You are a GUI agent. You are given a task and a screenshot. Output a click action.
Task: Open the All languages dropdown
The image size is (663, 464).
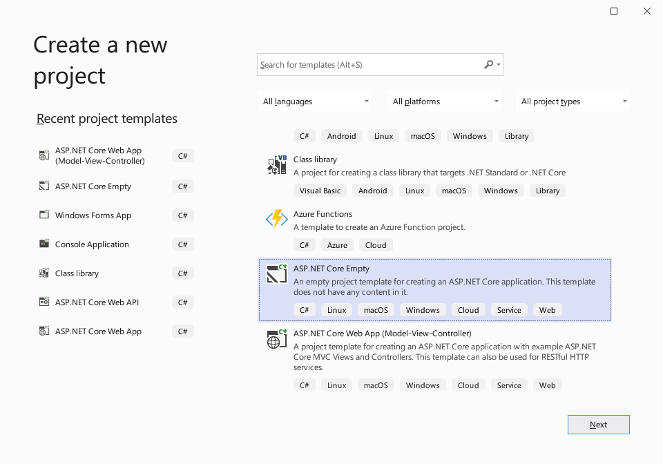tap(314, 101)
